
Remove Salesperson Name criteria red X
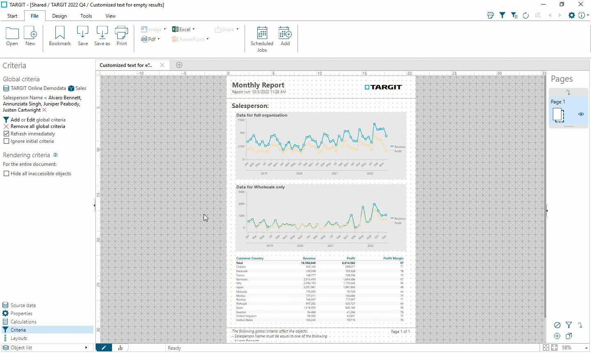click(x=44, y=110)
